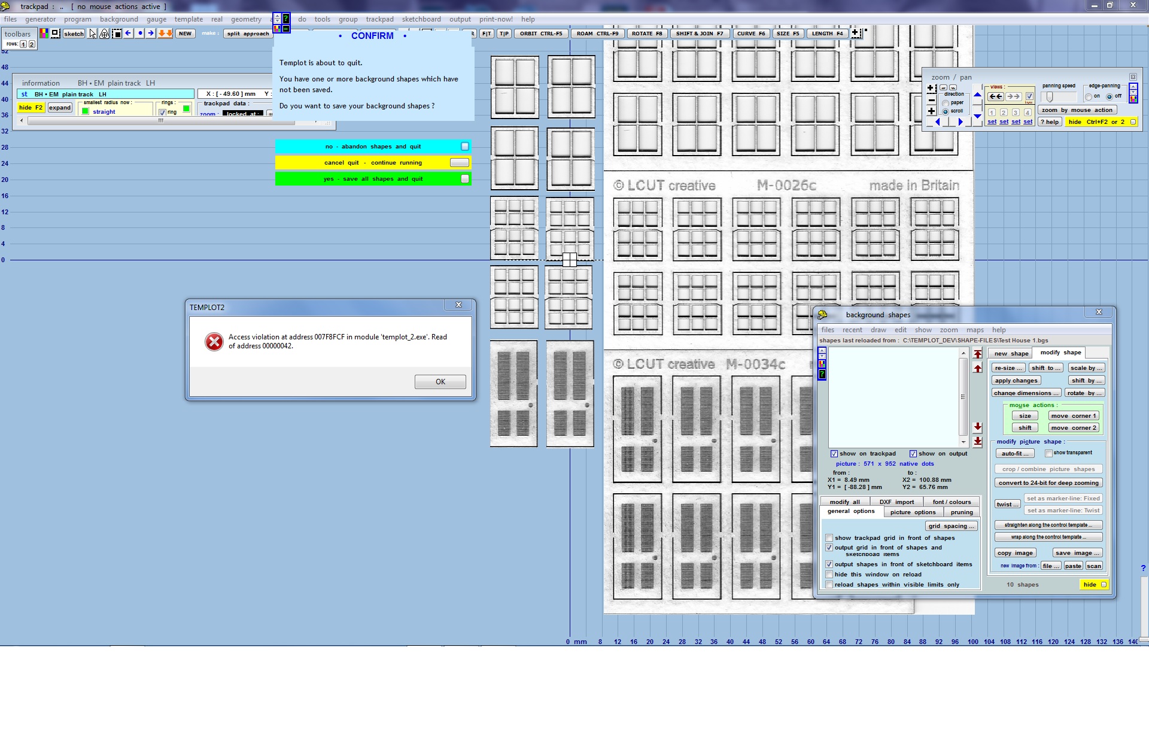Screen dimensions: 1149x744
Task: Click the minus zoom-out button in zoom/pan
Action: [932, 101]
